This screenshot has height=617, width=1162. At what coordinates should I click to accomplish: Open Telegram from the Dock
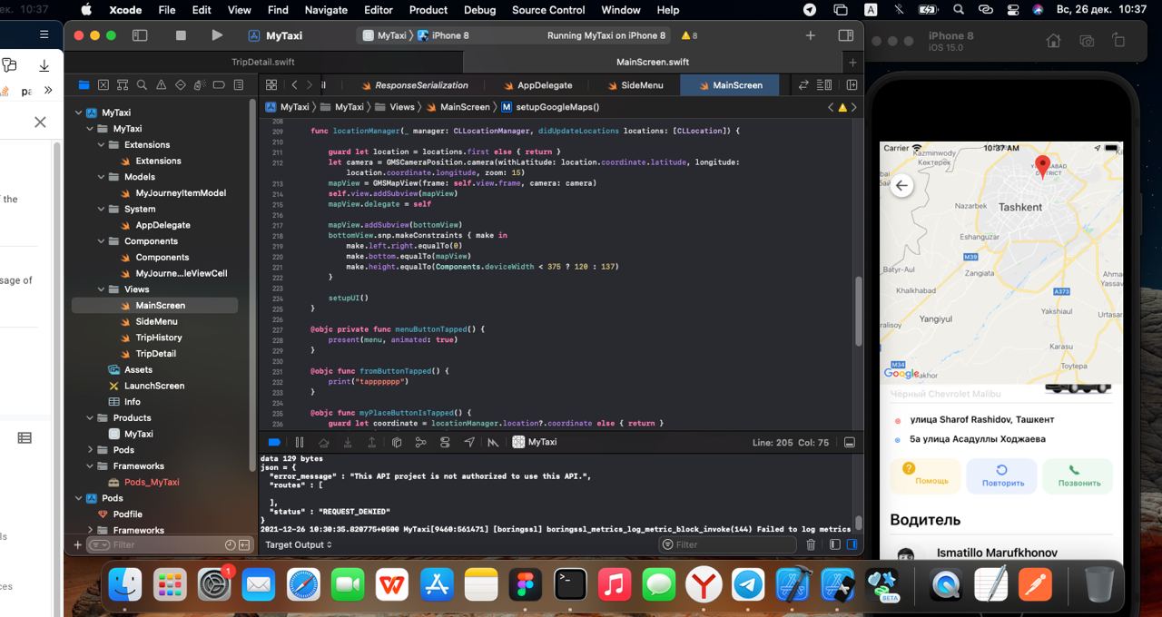click(x=748, y=585)
